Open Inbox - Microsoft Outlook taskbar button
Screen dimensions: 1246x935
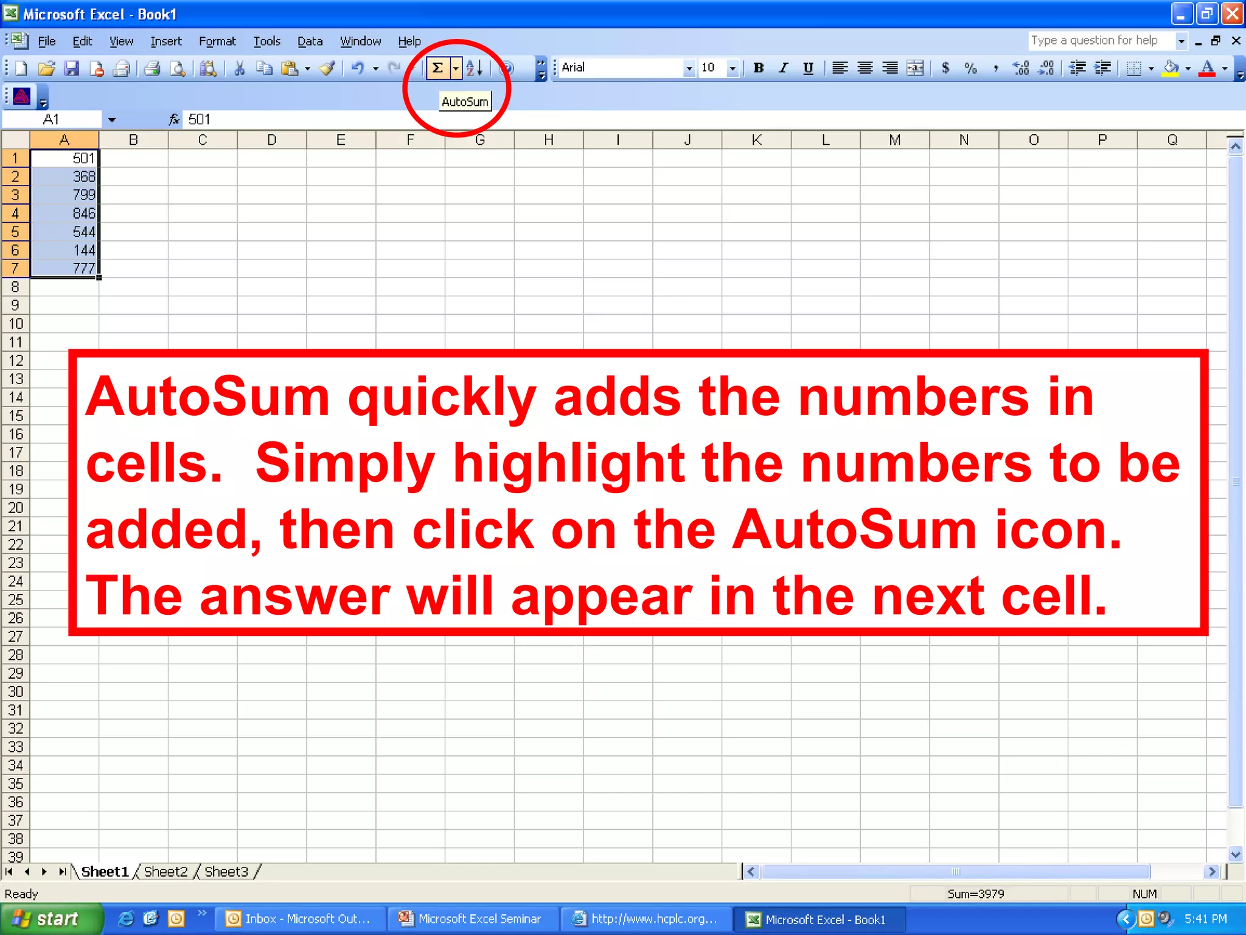click(x=300, y=919)
